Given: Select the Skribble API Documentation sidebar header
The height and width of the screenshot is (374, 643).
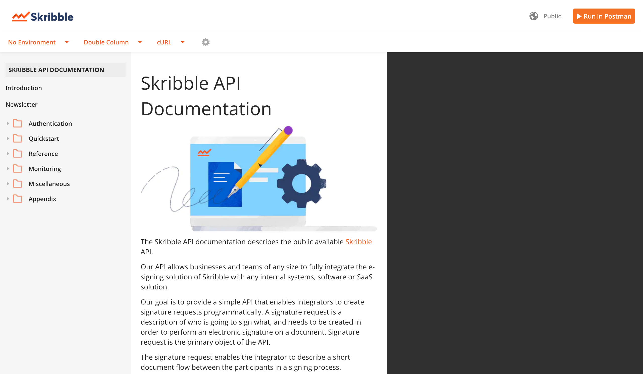Looking at the screenshot, I should 66,70.
